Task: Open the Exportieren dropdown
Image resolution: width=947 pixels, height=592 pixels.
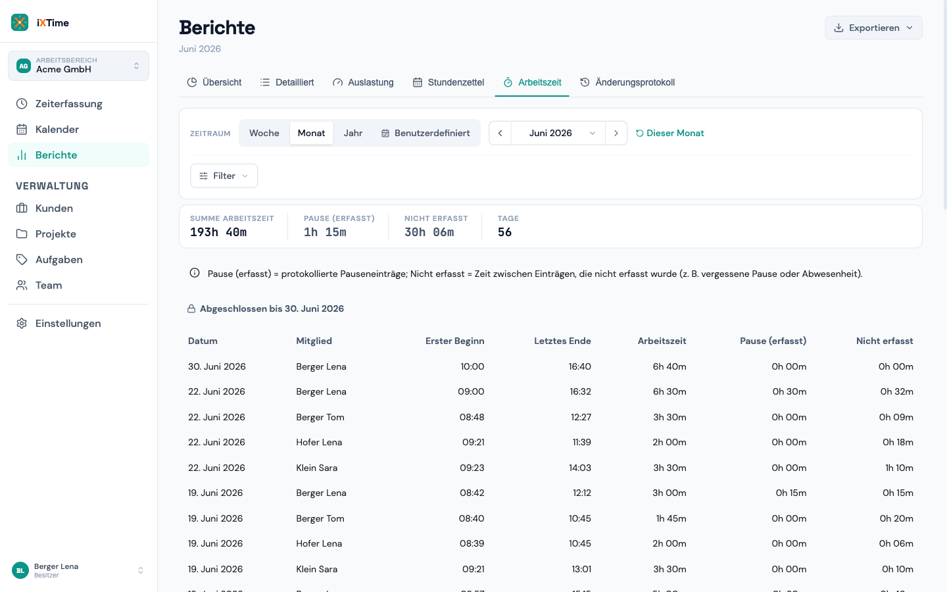Action: click(873, 28)
